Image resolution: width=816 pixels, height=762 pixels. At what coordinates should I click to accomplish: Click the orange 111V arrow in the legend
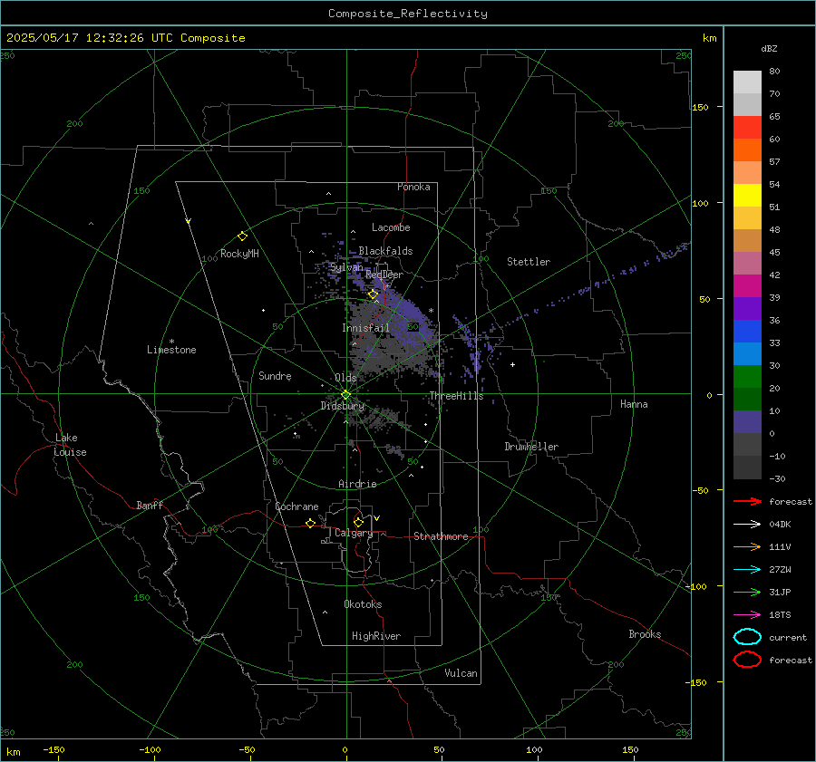[x=747, y=546]
